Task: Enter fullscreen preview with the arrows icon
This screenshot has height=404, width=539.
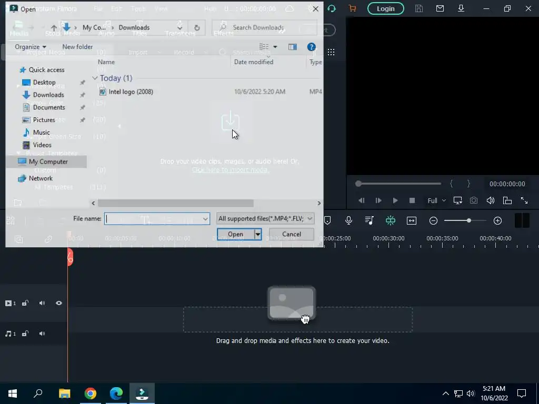Action: tap(524, 200)
